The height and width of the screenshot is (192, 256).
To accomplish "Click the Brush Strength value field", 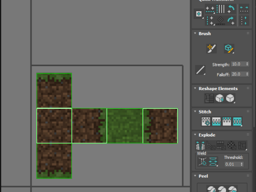I will click(238, 64).
